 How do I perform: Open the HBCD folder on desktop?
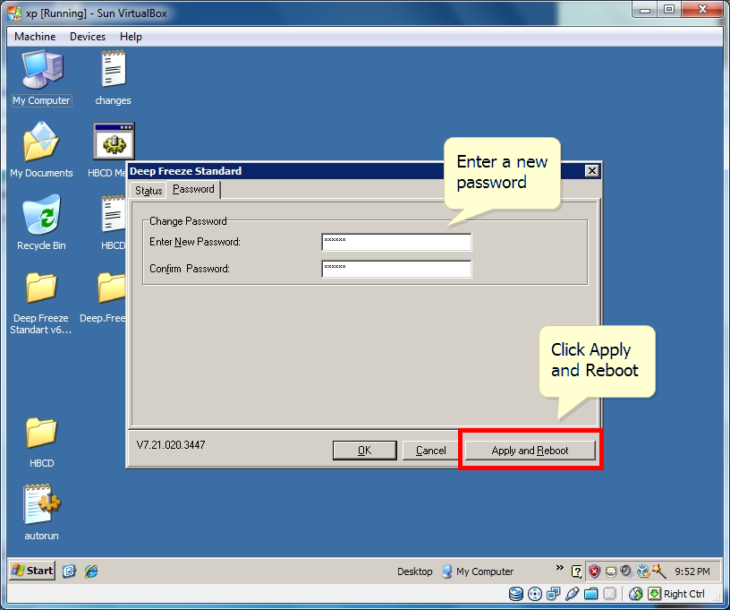(40, 435)
